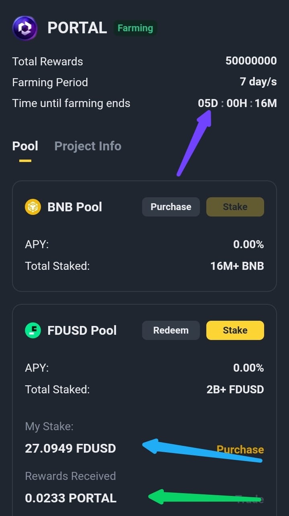Click the green Farming status badge
Image resolution: width=289 pixels, height=516 pixels.
[135, 28]
